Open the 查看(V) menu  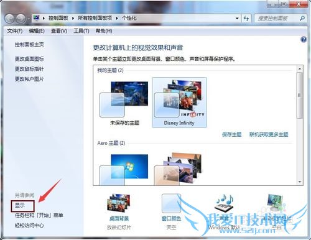[x=59, y=31]
